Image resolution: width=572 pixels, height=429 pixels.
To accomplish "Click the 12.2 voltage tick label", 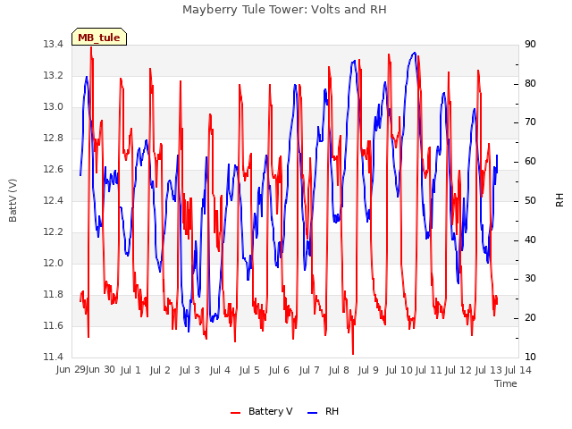I will click(53, 232).
